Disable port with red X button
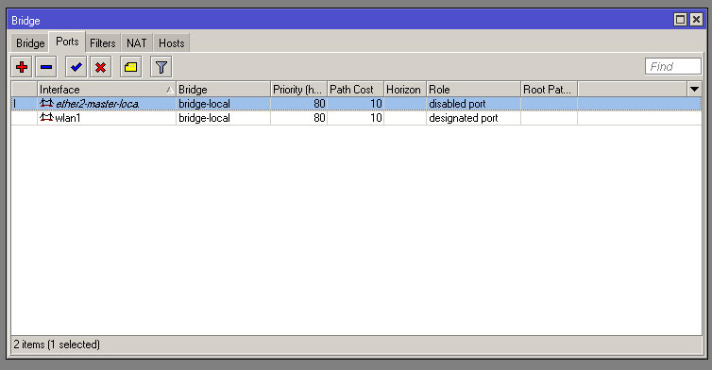This screenshot has height=370, width=712. 101,67
